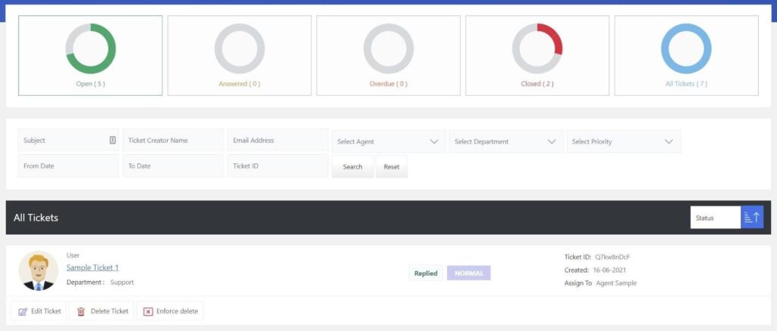Open the Select Priority dropdown
This screenshot has height=331, width=777.
point(624,142)
